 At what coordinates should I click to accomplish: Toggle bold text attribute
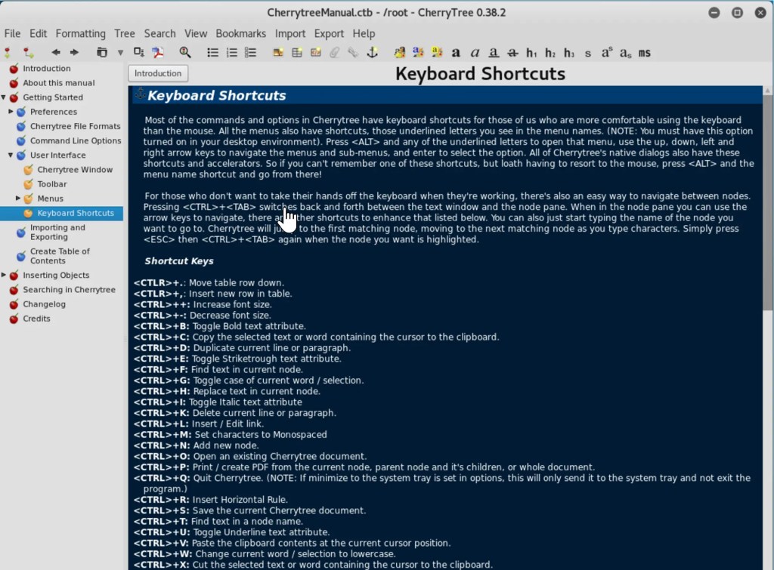455,53
